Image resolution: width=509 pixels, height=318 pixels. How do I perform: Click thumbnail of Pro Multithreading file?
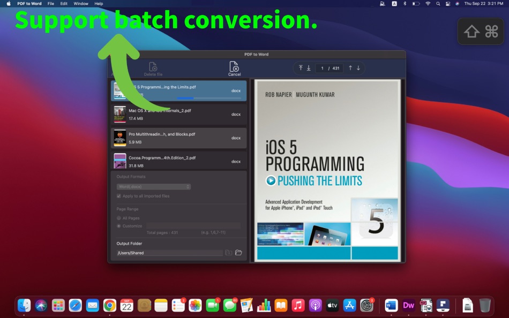point(120,138)
